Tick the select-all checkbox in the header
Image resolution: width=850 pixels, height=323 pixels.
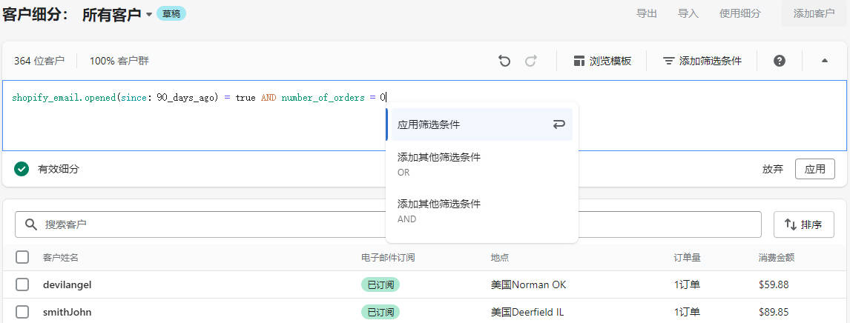pyautogui.click(x=22, y=257)
